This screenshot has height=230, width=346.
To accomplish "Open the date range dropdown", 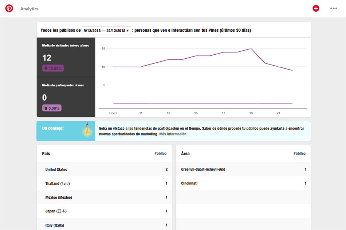I will pos(106,31).
